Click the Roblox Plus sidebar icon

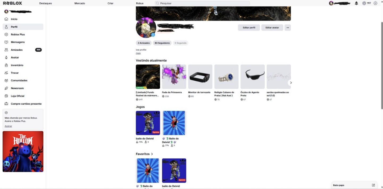click(6, 35)
